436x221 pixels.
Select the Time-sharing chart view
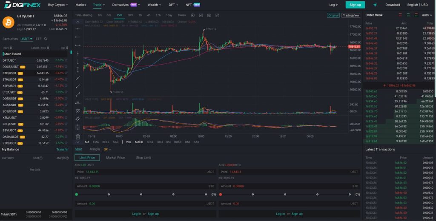[x=83, y=15]
